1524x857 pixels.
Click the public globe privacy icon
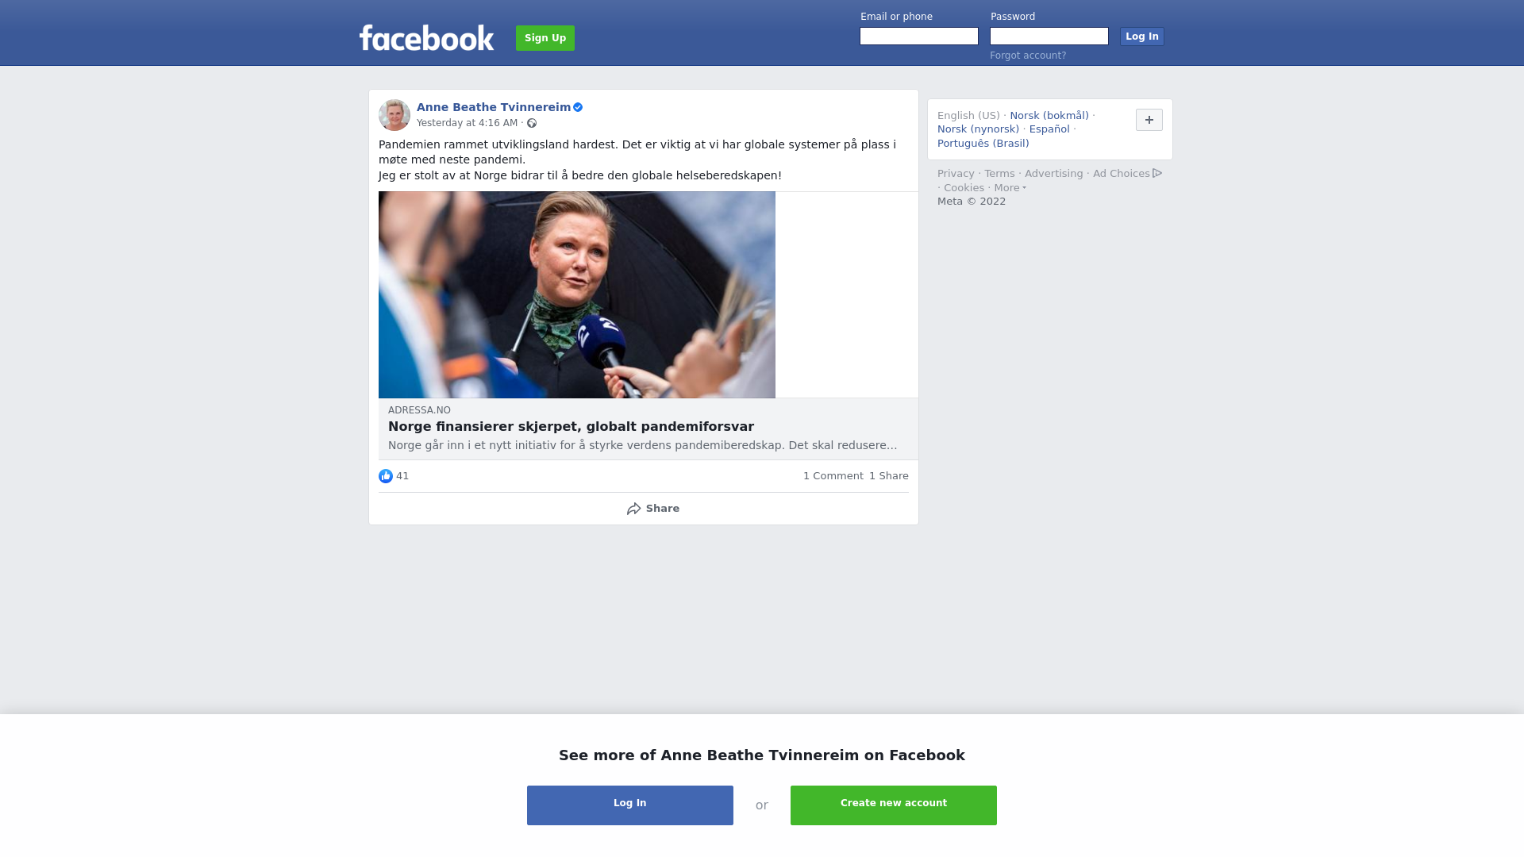(x=532, y=123)
